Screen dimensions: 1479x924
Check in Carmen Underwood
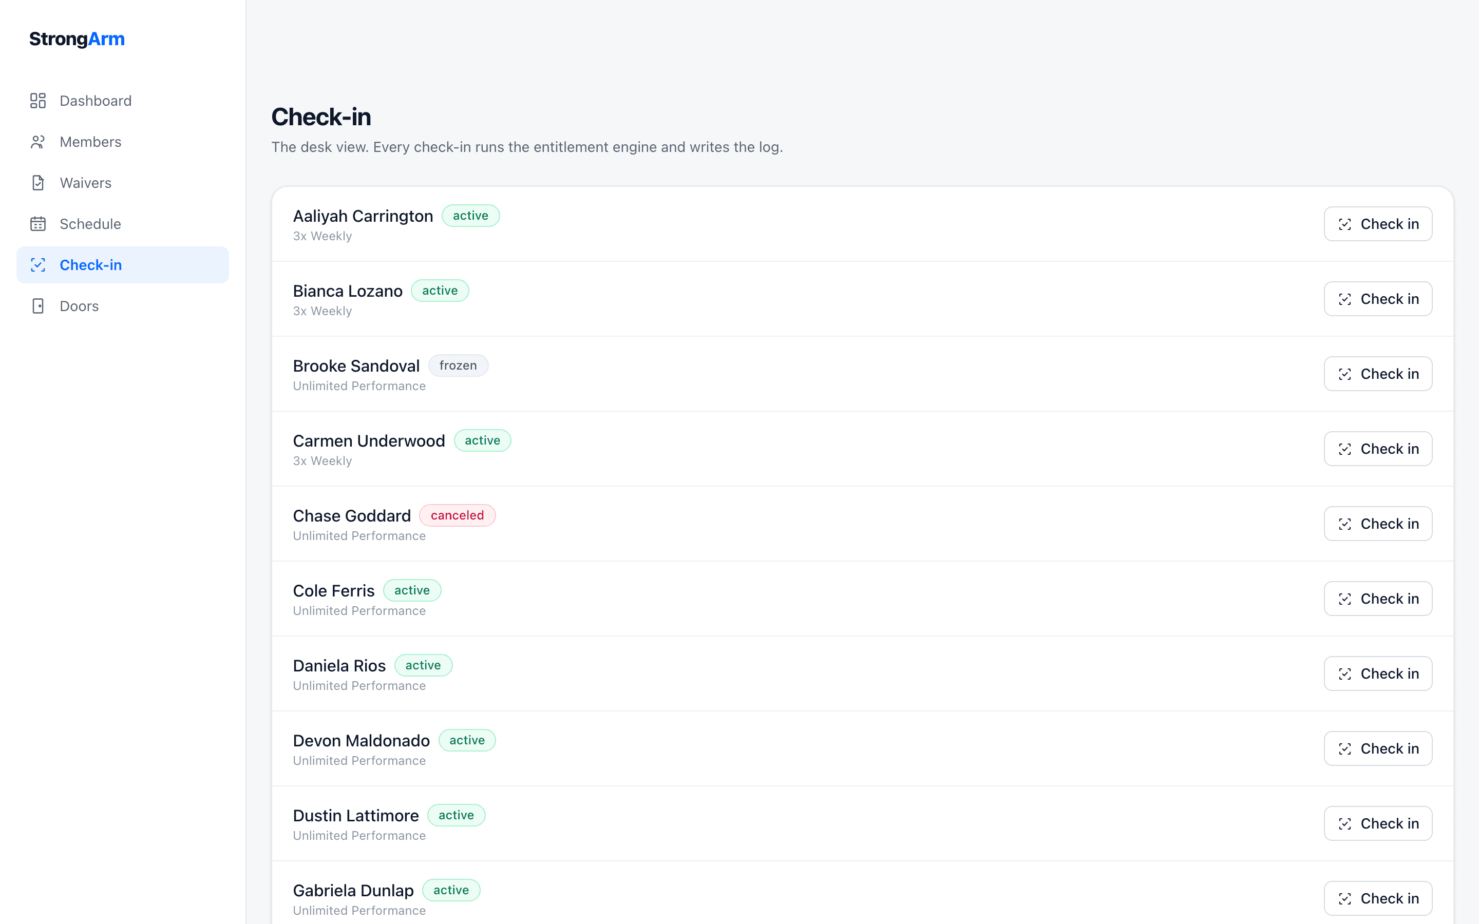tap(1377, 449)
